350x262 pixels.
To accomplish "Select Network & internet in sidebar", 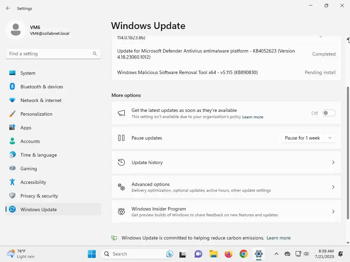I will click(53, 100).
